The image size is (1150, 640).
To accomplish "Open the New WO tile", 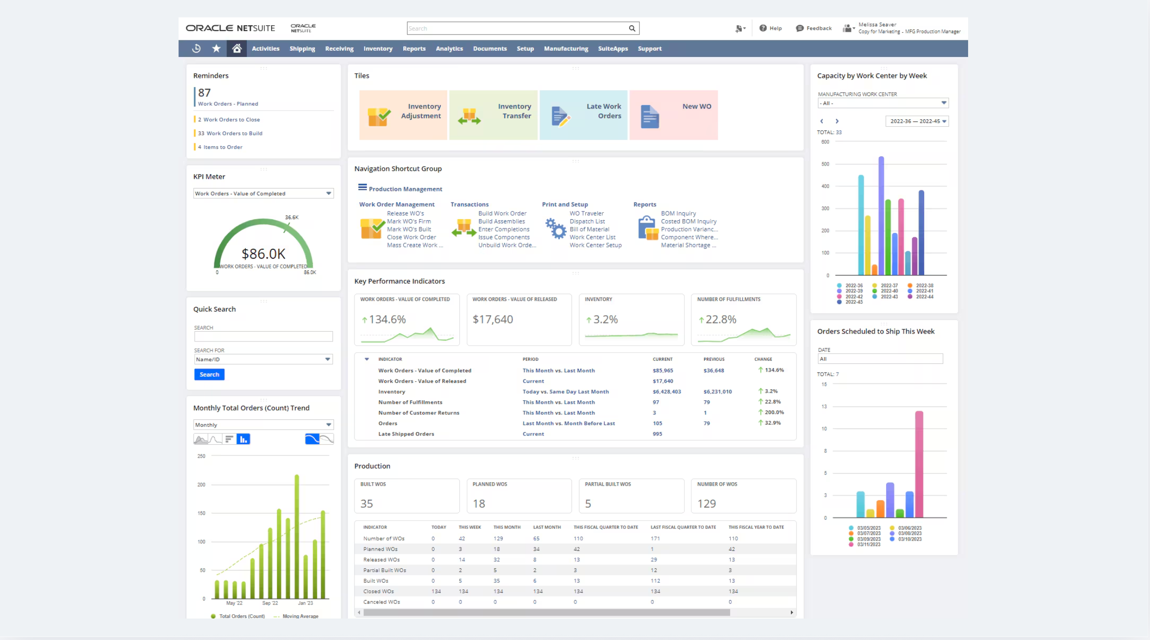I will pos(674,115).
